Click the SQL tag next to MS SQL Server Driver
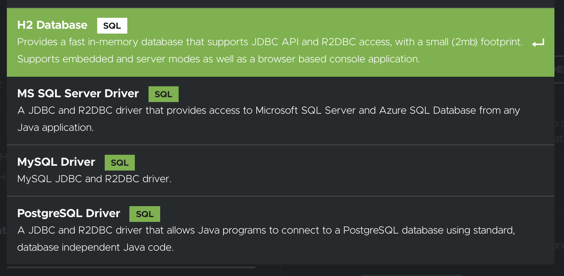This screenshot has height=276, width=564. pos(163,94)
